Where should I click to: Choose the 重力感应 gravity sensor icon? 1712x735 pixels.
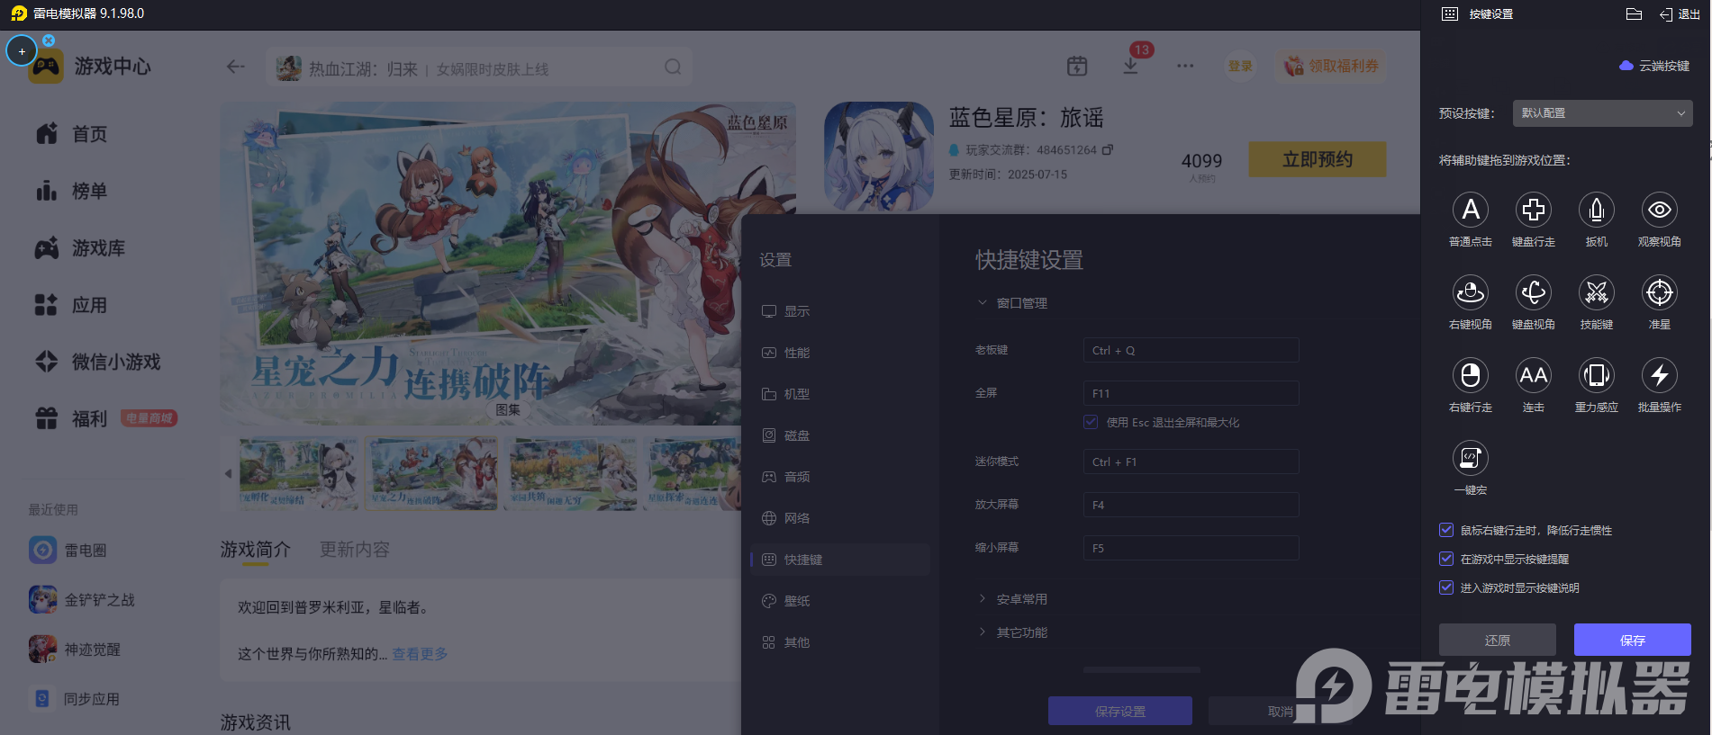(1597, 375)
